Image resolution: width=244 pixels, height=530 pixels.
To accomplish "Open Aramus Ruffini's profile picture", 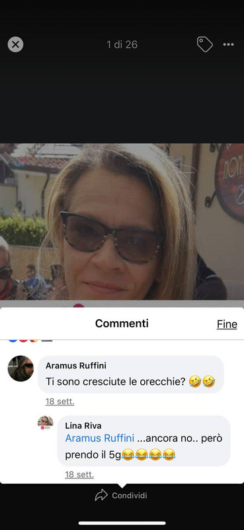I will (20, 368).
